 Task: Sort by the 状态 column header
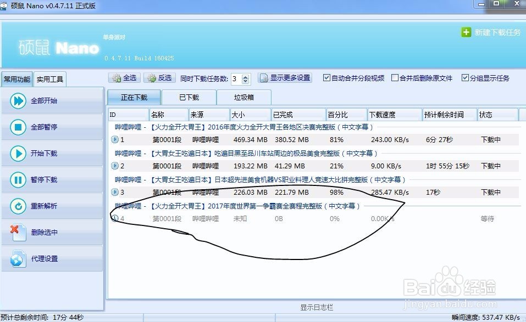tap(498, 115)
